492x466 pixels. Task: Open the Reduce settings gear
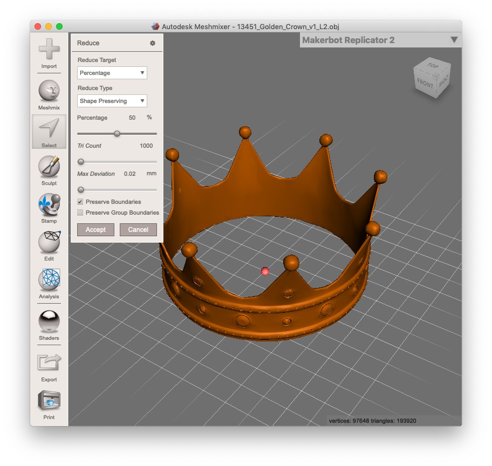click(x=153, y=43)
